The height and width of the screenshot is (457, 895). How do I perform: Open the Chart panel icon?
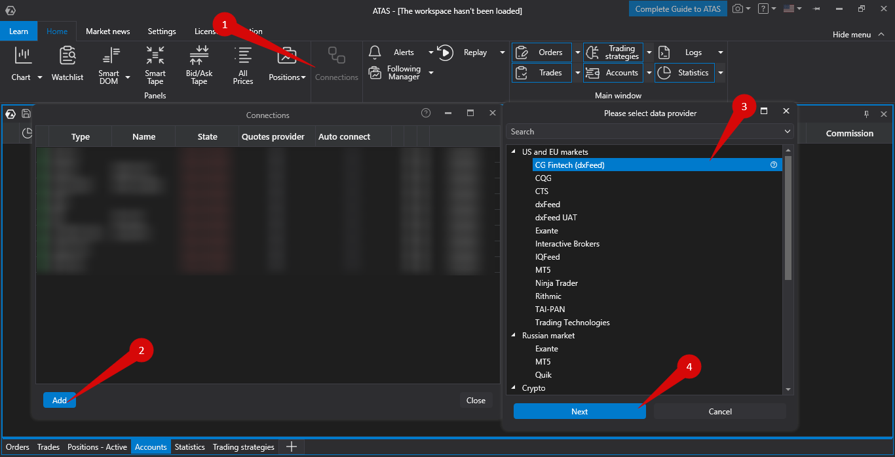click(x=24, y=56)
